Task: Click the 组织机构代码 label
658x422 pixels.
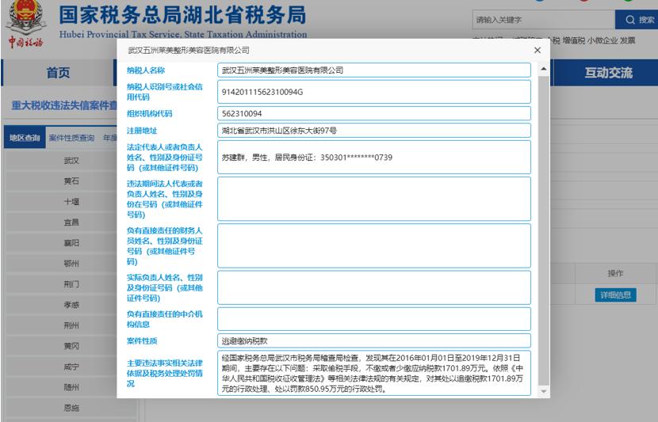Action: [149, 114]
